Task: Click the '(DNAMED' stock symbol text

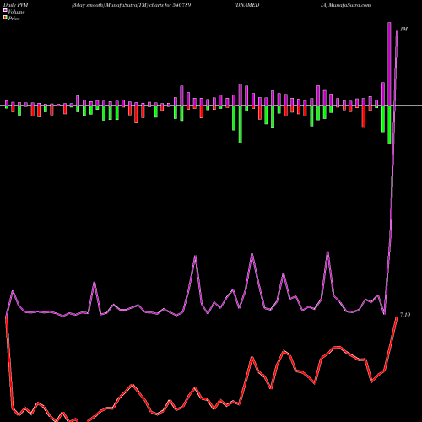Action: pyautogui.click(x=246, y=5)
